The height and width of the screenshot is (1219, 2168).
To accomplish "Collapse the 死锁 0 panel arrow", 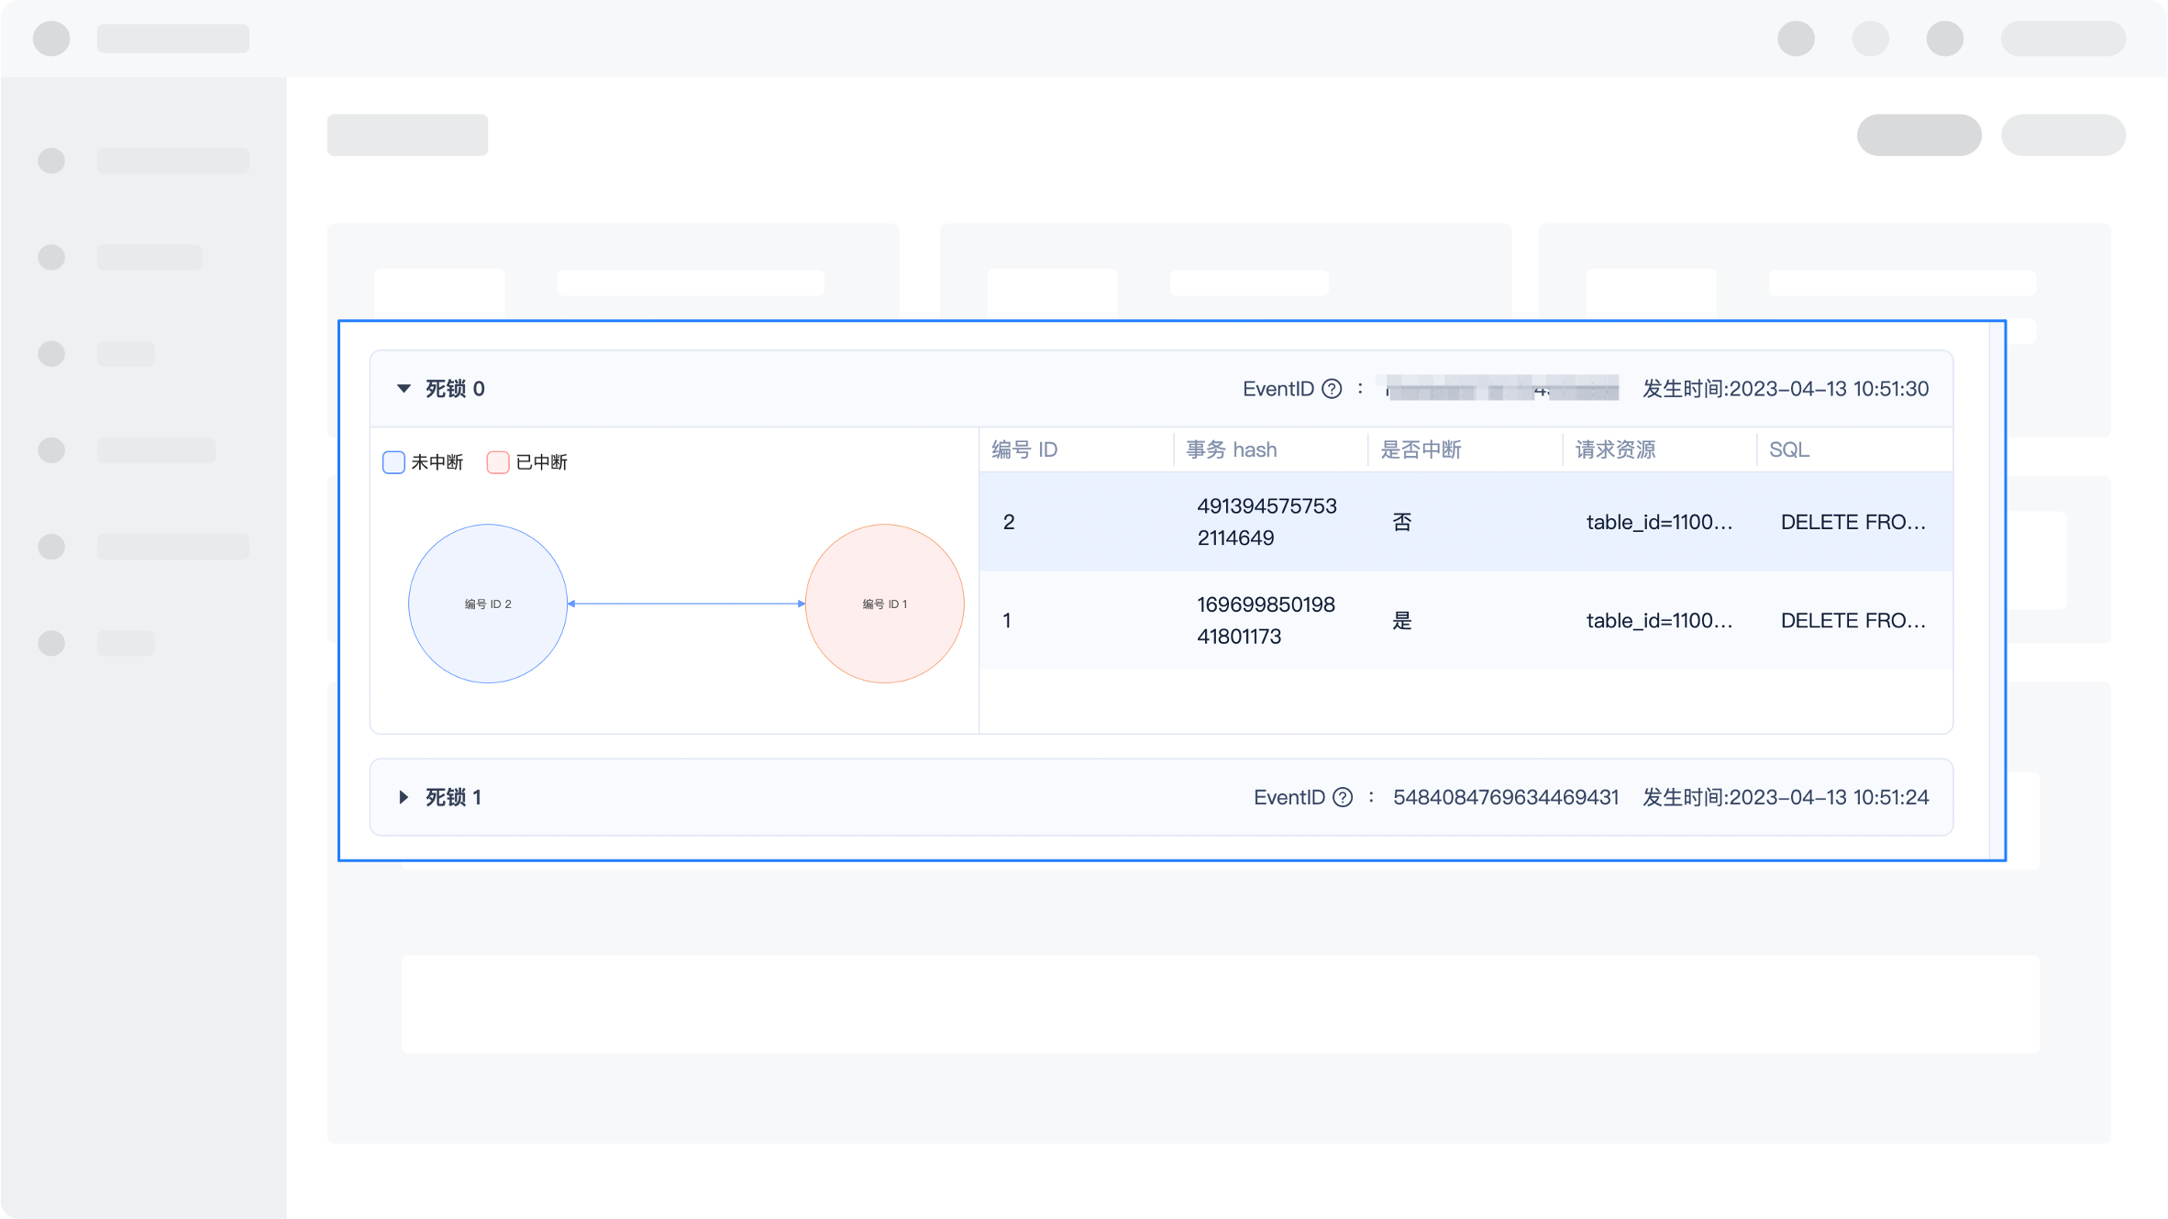I will point(404,389).
